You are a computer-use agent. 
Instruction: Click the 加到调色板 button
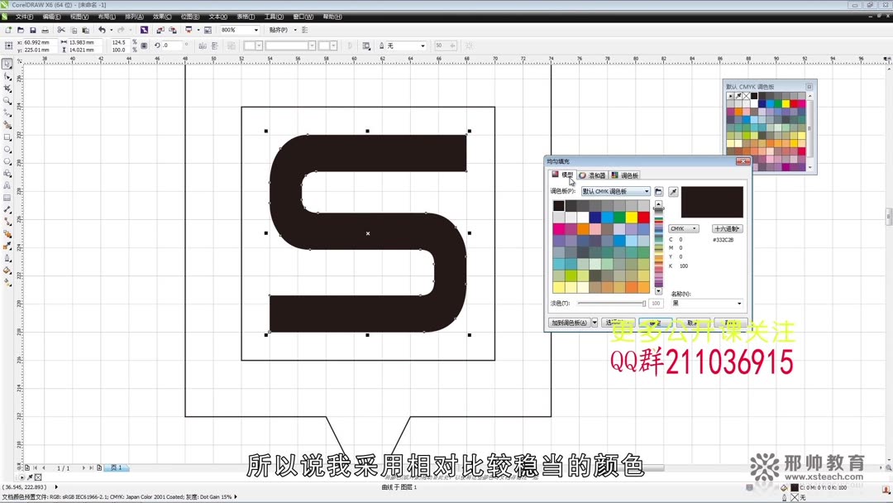(568, 322)
